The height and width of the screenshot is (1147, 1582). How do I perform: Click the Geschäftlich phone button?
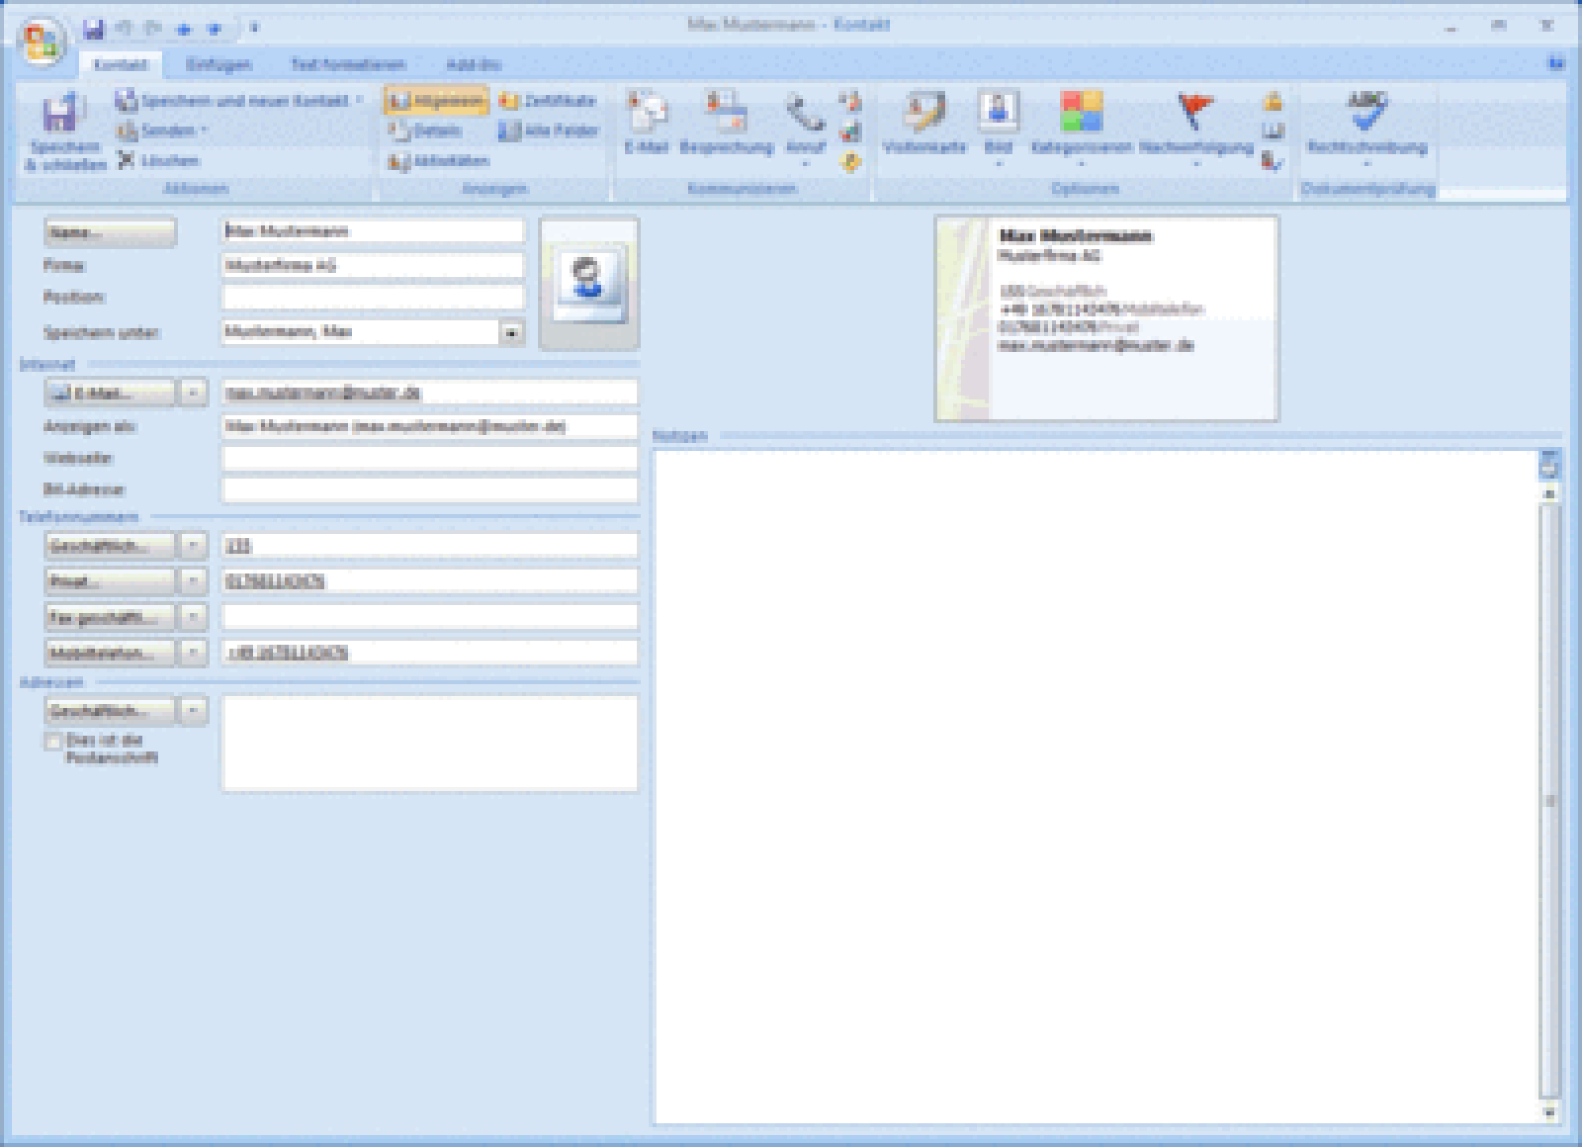pyautogui.click(x=110, y=546)
